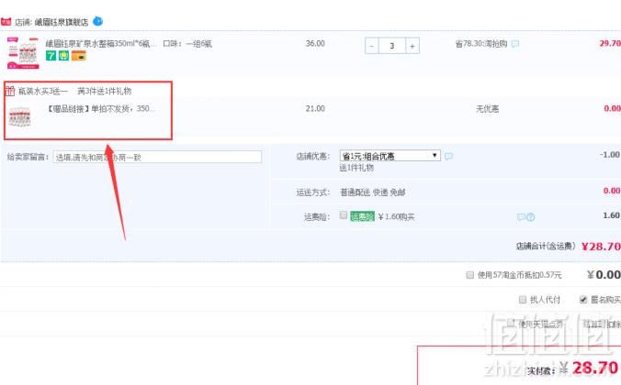Click the green 运费险 label badge
621x385 pixels.
362,216
